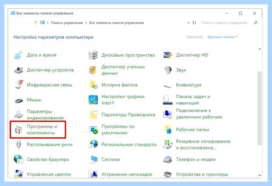Viewport: 272px width, 186px height.
Task: Open the Devices and Printers icon (Устройства и принтеры)
Action: click(168, 175)
